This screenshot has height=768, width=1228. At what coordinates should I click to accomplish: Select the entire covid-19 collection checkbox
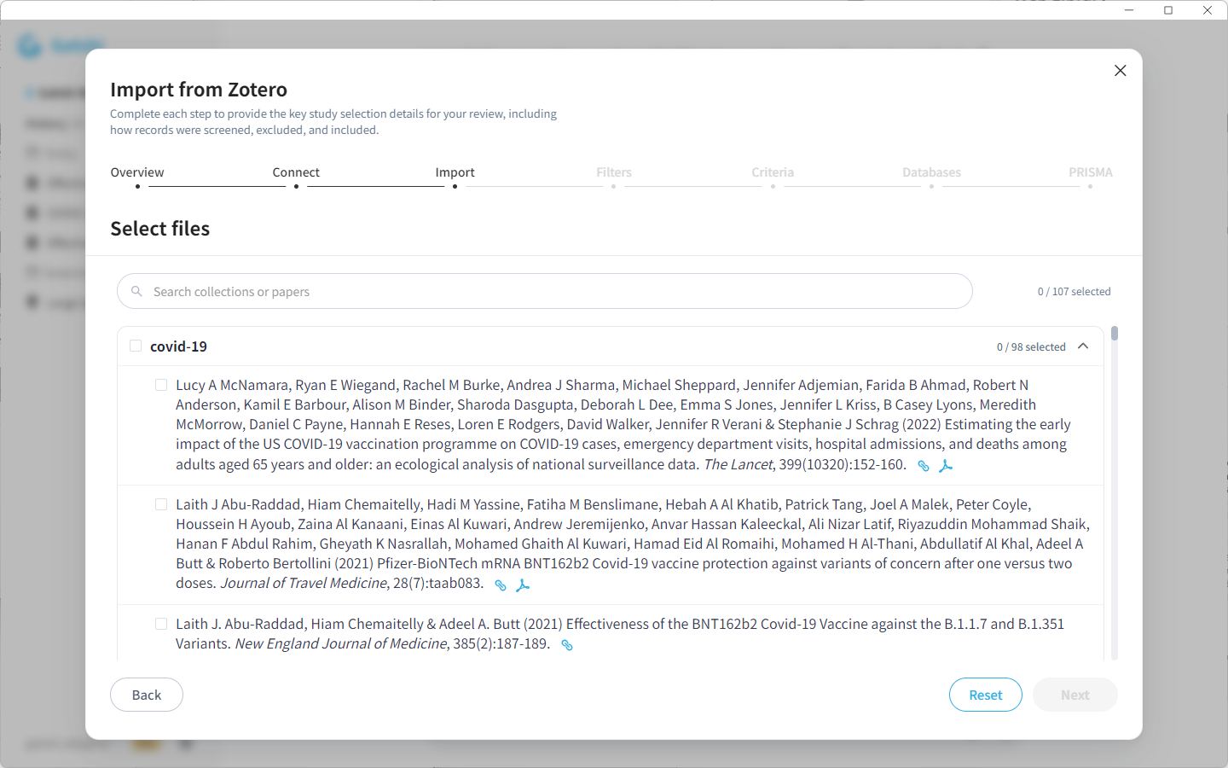136,346
